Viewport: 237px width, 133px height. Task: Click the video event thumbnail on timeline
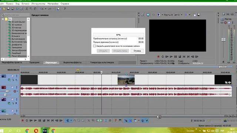pyautogui.click(x=126, y=80)
